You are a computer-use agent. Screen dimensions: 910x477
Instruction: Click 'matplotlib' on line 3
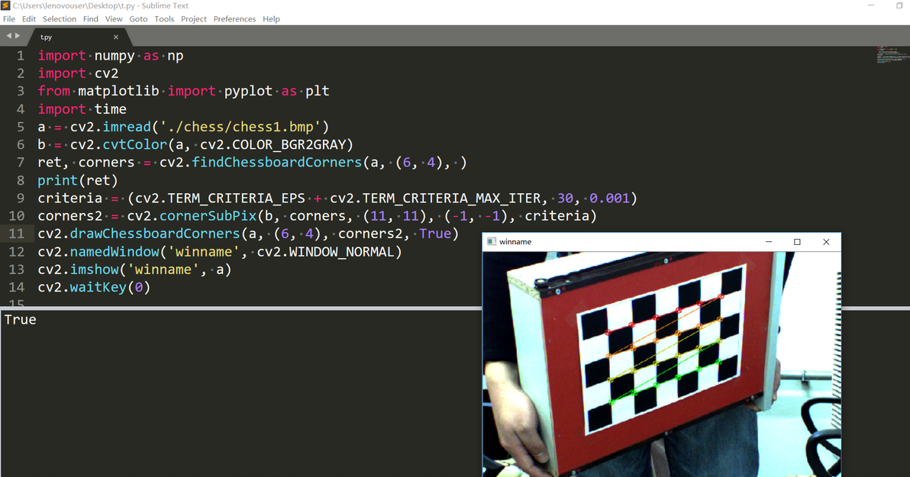click(118, 91)
